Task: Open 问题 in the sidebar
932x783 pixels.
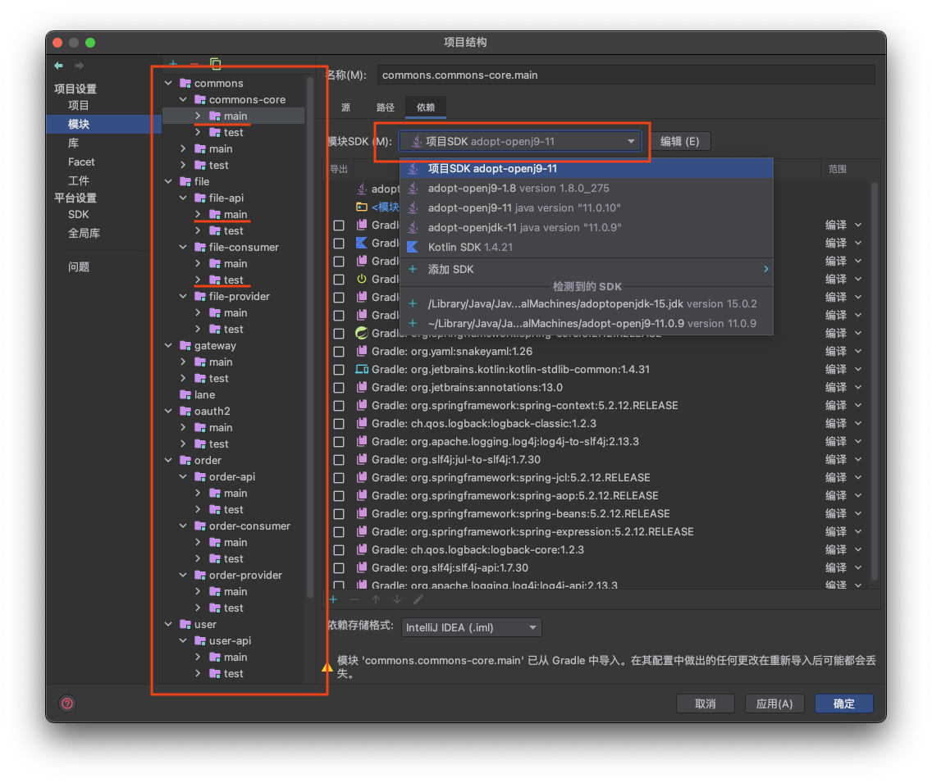Action: click(79, 266)
